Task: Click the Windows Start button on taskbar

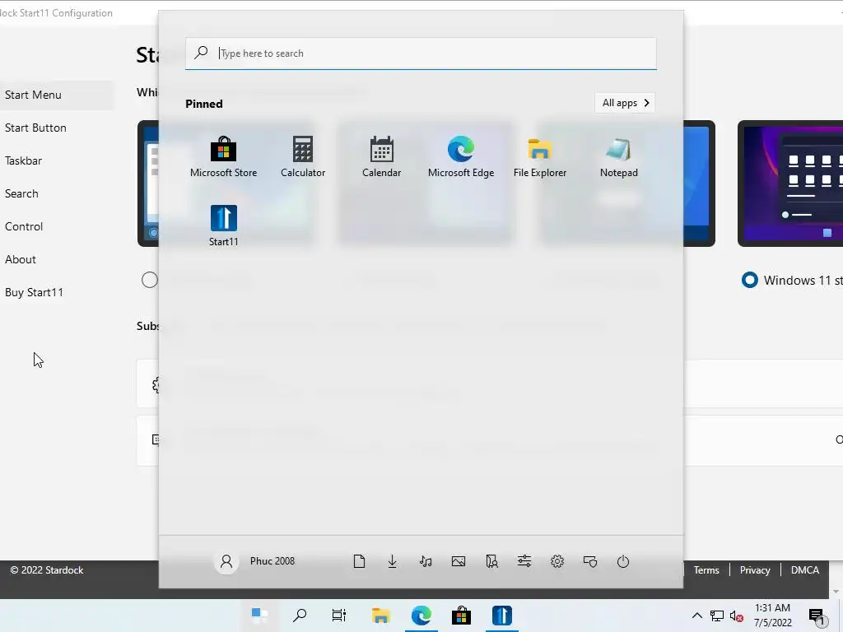Action: 259,616
